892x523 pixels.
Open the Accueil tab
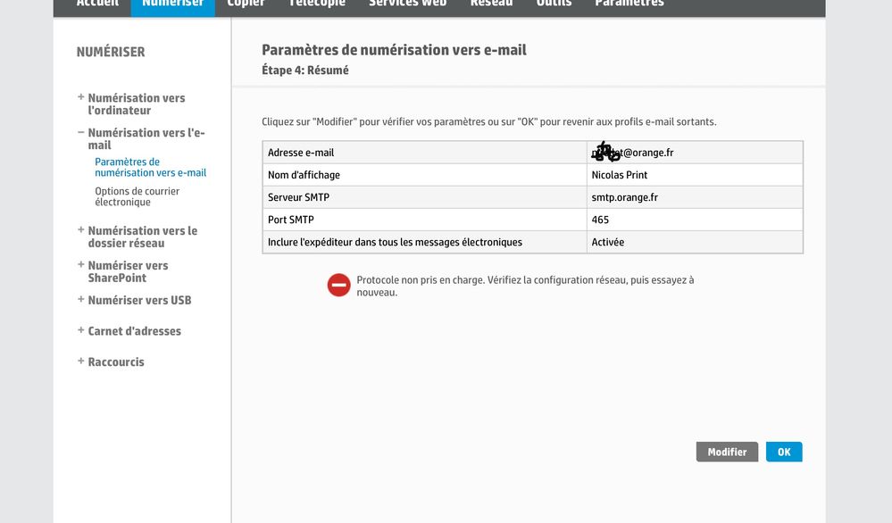pos(97,4)
